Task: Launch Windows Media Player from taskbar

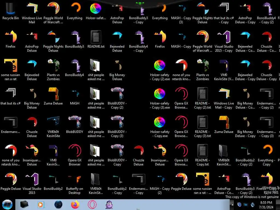Action: tap(41, 205)
